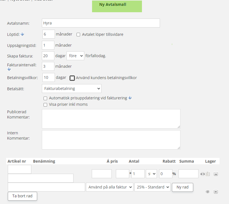Move row down with the down arrow

[x=216, y=192]
